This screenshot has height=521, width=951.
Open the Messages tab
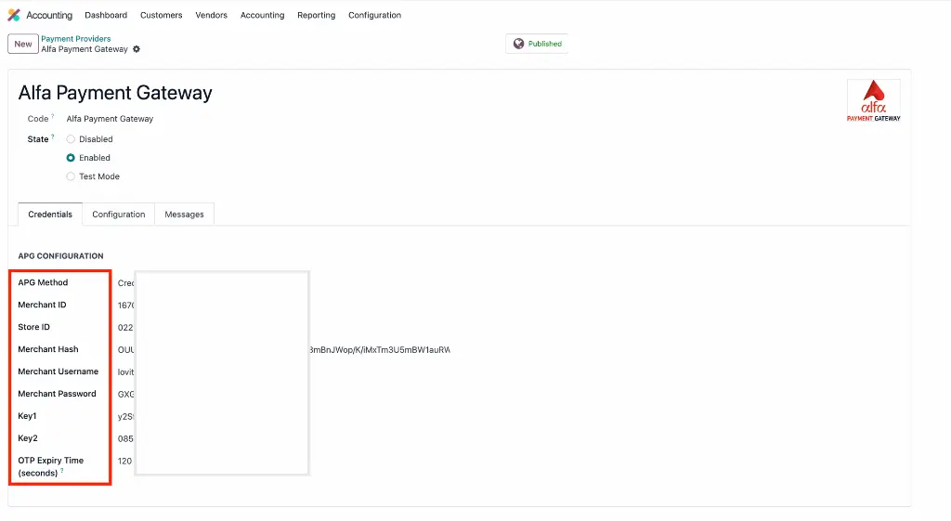pos(184,215)
